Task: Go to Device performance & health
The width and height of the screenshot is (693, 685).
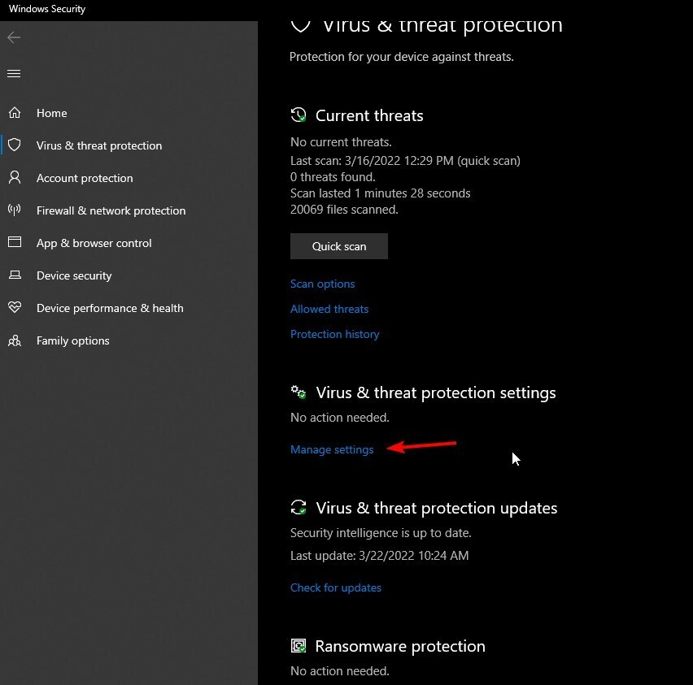Action: tap(110, 308)
